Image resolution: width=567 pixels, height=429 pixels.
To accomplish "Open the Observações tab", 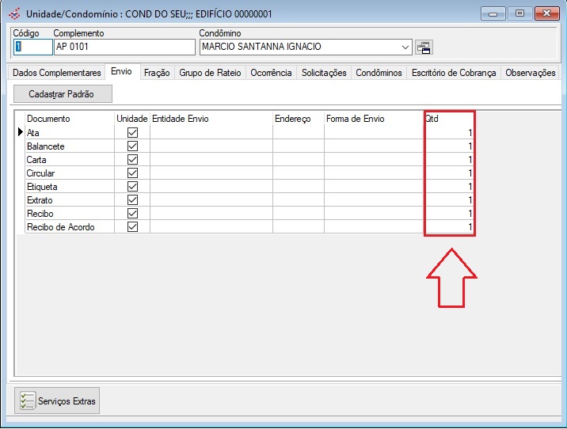I will click(530, 73).
